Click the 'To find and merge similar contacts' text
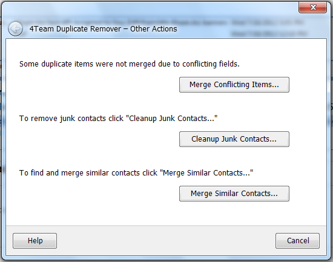The height and width of the screenshot is (262, 333). [x=136, y=173]
